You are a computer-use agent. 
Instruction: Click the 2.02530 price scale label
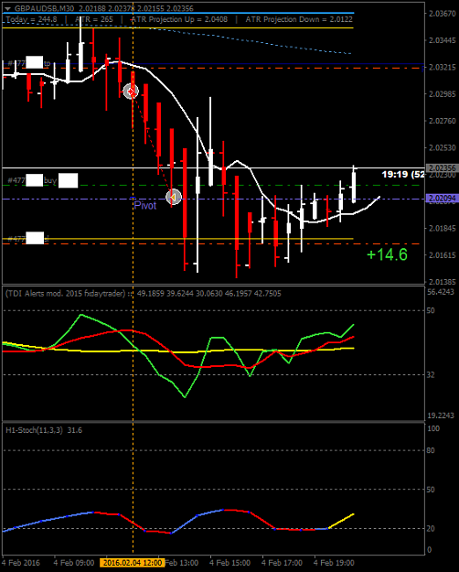pyautogui.click(x=443, y=147)
